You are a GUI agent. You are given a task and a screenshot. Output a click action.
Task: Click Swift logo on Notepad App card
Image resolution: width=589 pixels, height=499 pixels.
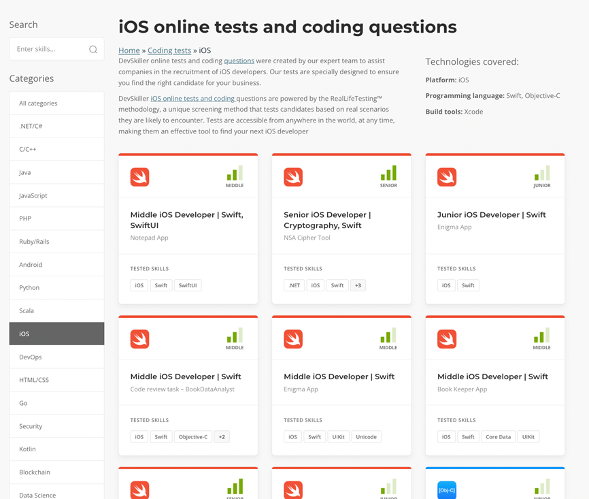tap(139, 177)
